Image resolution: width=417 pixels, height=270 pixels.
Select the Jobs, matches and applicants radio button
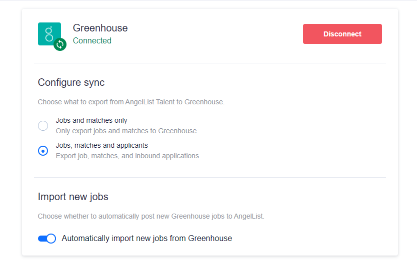pos(43,151)
